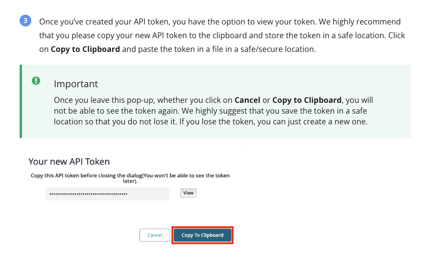Click bold 'Copy to Clipboard' in step 3 text
The width and height of the screenshot is (445, 262).
[x=85, y=49]
